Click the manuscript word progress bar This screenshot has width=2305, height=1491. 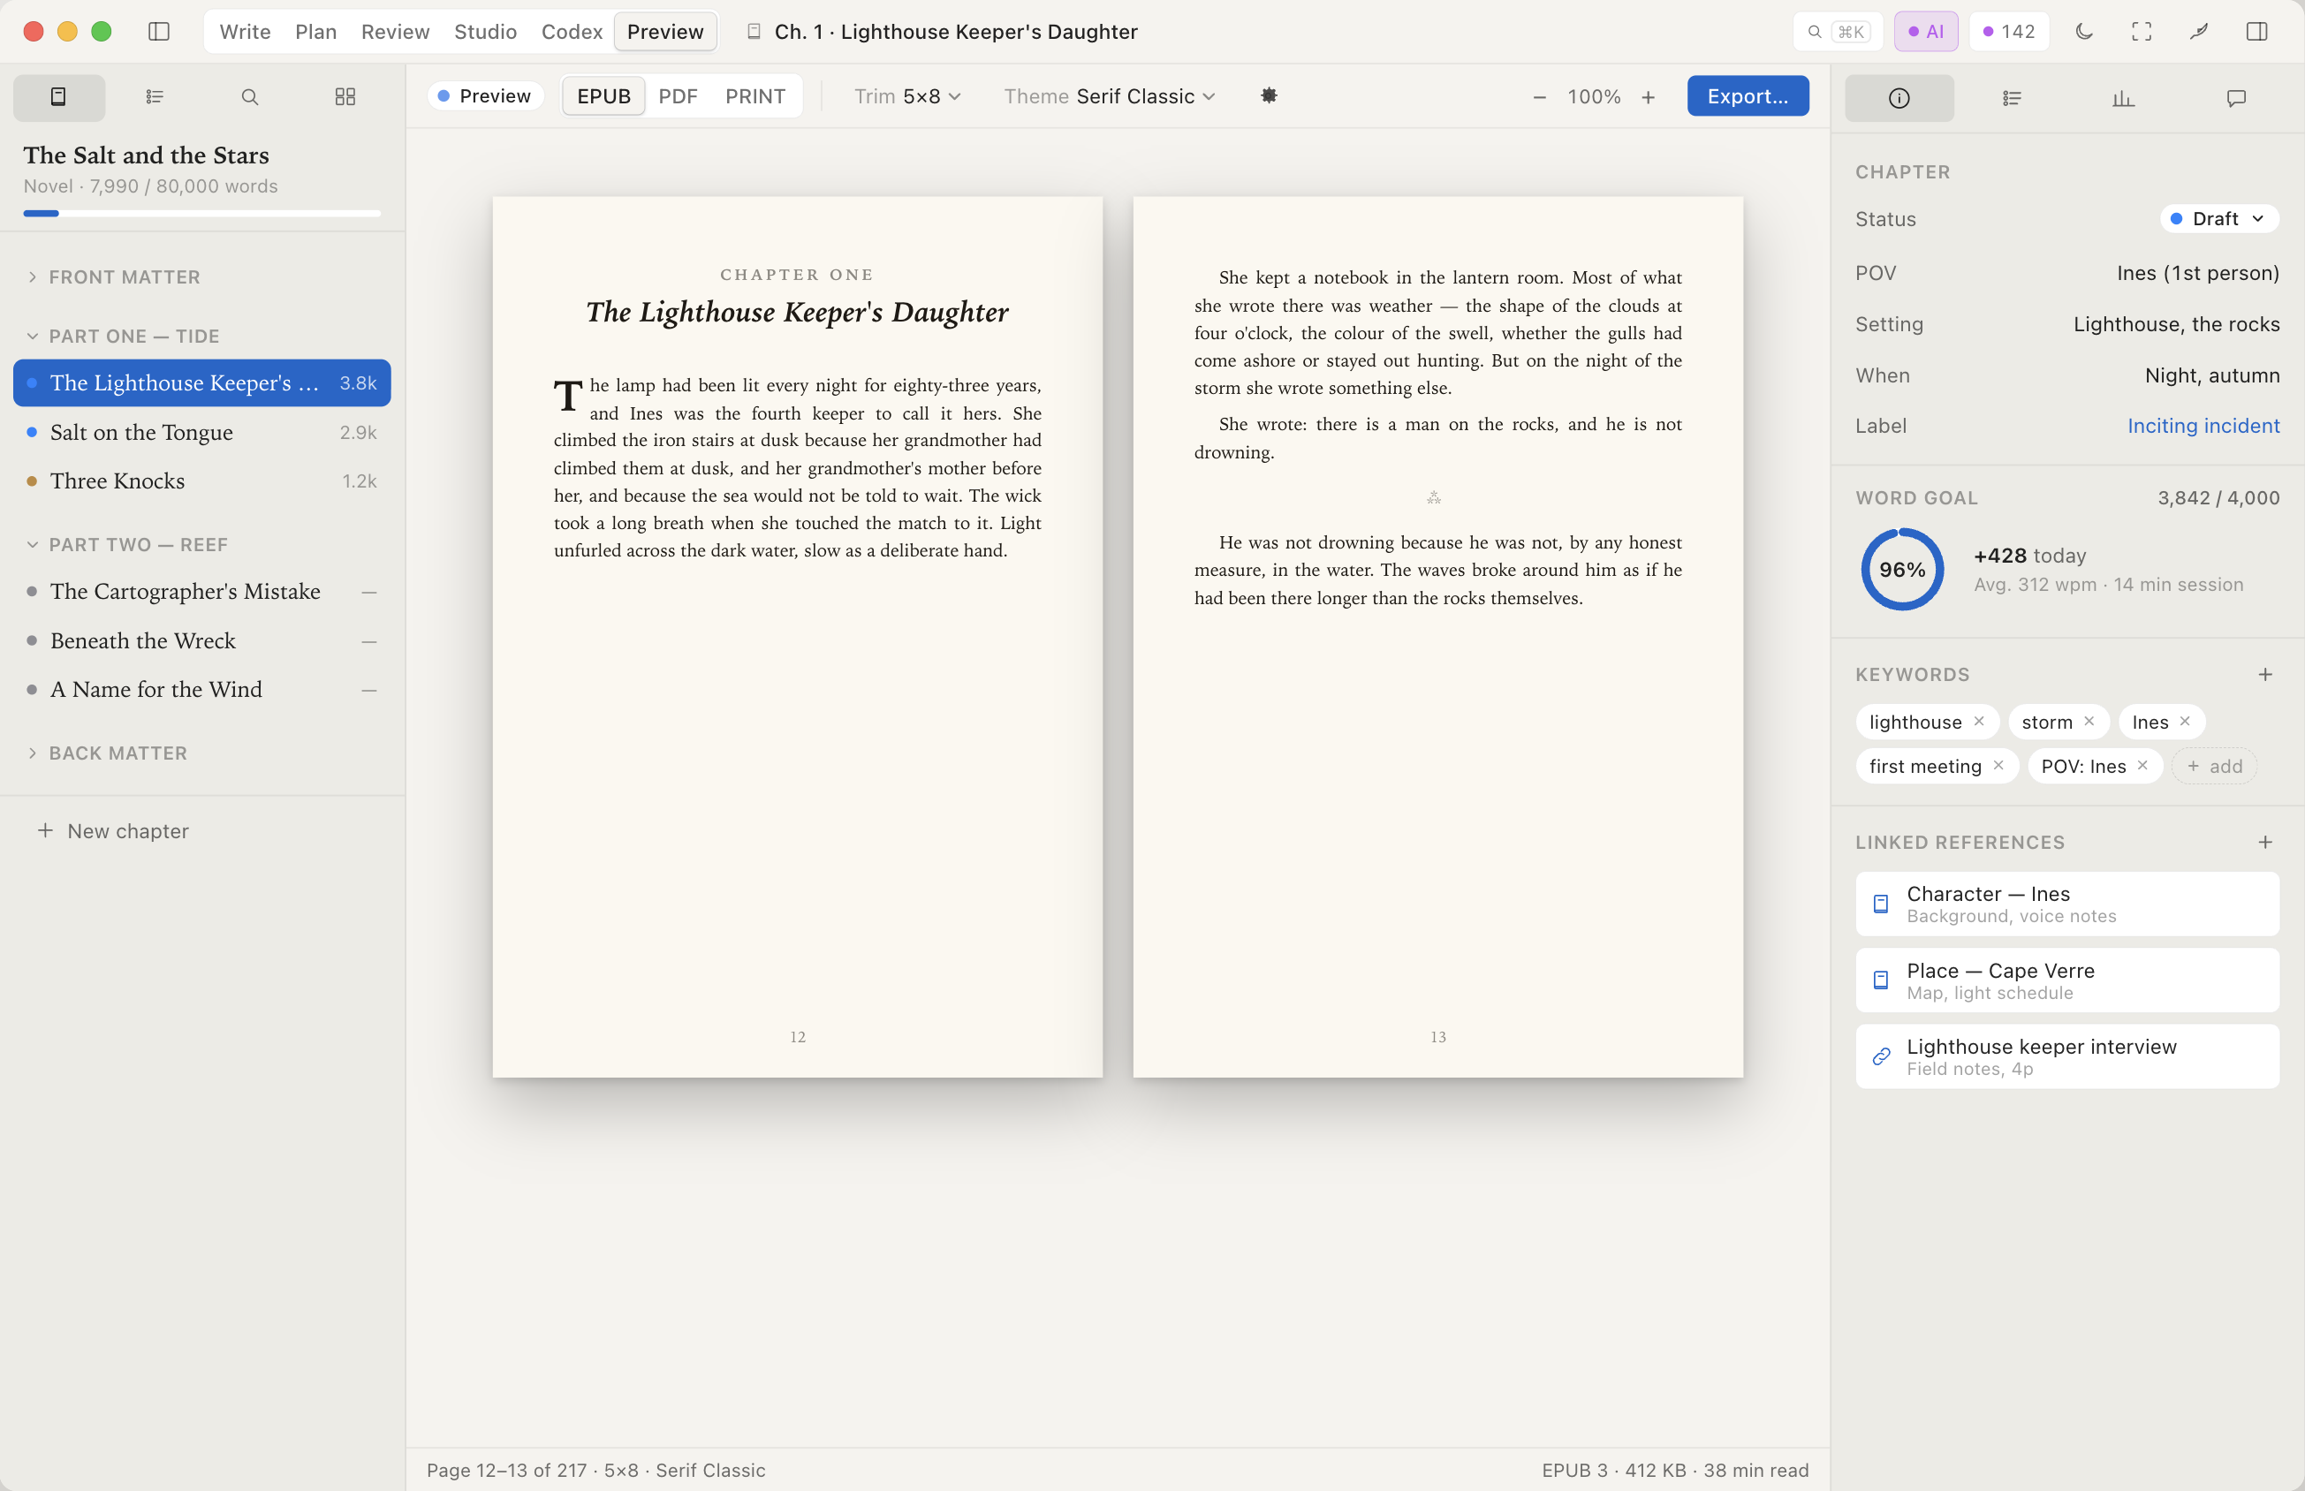(201, 213)
